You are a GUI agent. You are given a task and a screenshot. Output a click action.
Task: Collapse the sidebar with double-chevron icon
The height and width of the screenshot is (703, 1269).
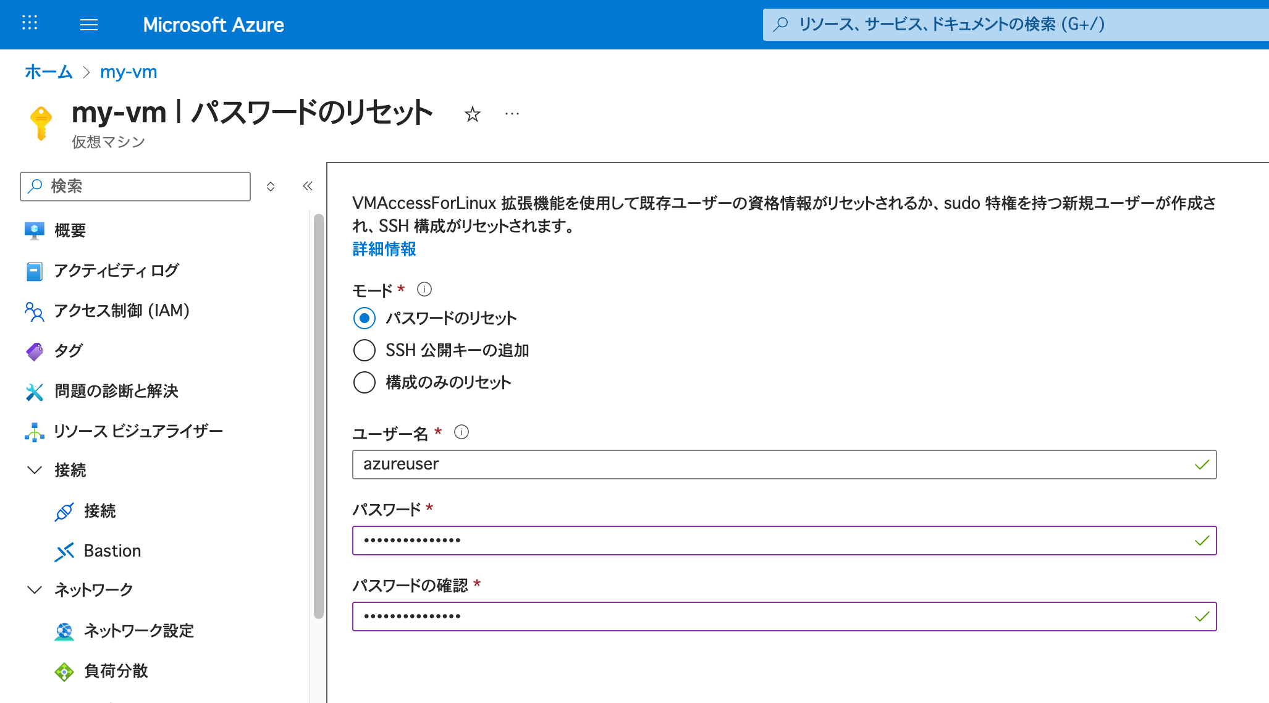[x=308, y=186]
